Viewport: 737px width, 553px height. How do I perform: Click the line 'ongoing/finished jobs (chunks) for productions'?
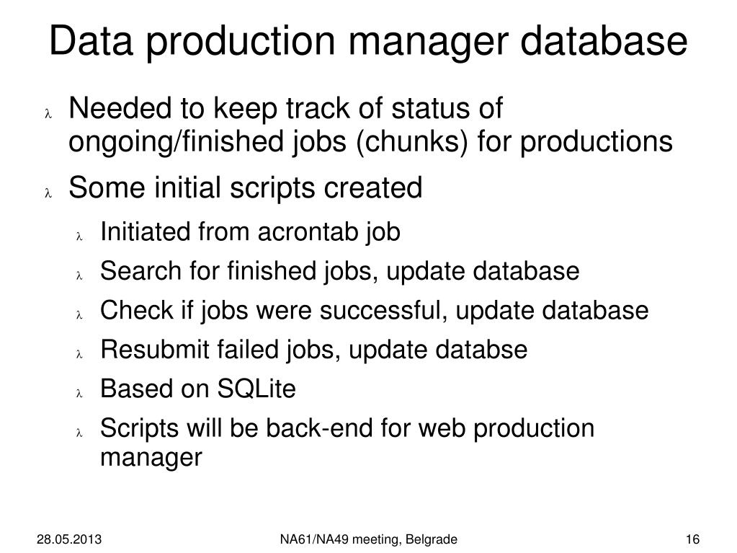370,142
